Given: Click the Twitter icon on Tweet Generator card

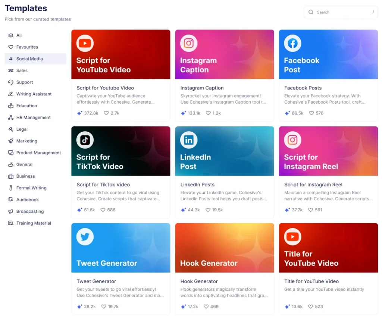Looking at the screenshot, I should pyautogui.click(x=85, y=236).
